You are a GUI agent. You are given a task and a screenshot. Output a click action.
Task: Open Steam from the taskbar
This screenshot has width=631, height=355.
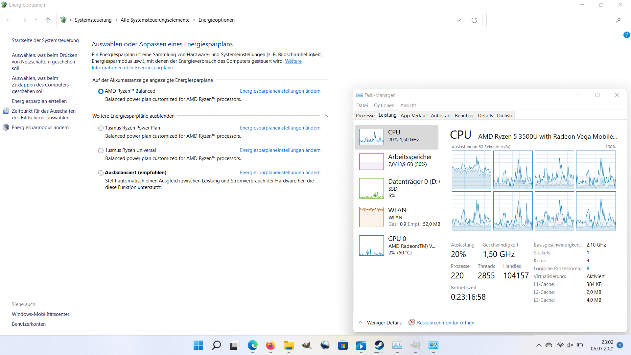click(x=379, y=345)
